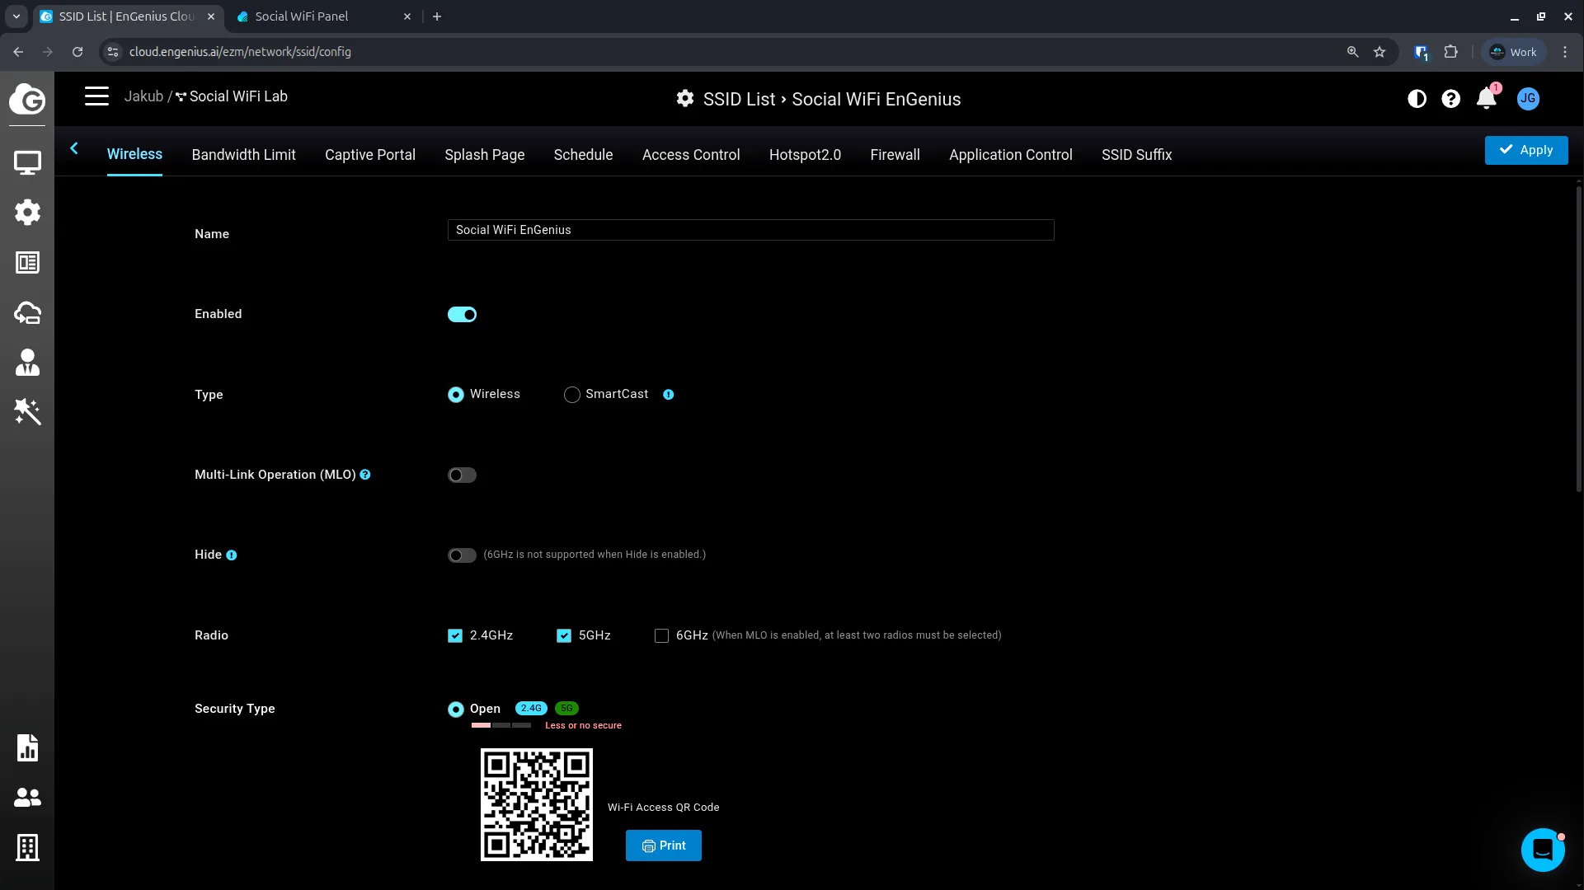This screenshot has width=1584, height=890.
Task: Click the SSID Name input field
Action: pyautogui.click(x=750, y=230)
